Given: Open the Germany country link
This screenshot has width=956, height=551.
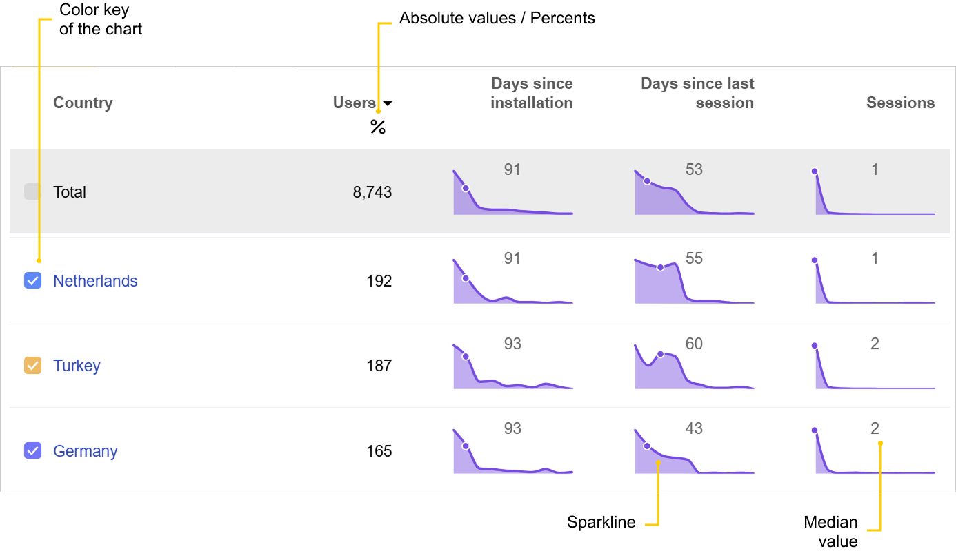Looking at the screenshot, I should (86, 451).
